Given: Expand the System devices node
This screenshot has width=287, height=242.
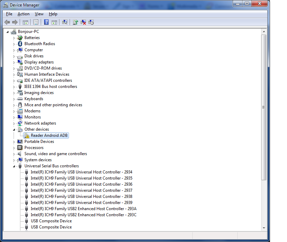Looking at the screenshot, I should click(14, 160).
